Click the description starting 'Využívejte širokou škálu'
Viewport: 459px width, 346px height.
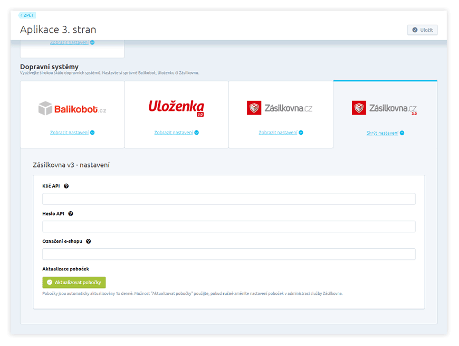coord(110,73)
